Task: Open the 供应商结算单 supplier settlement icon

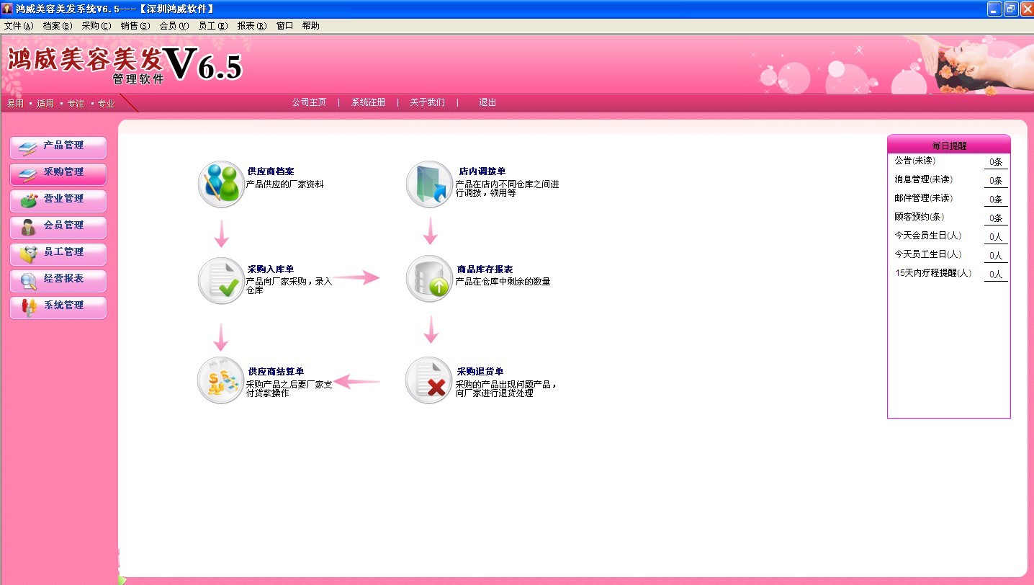Action: pyautogui.click(x=221, y=380)
